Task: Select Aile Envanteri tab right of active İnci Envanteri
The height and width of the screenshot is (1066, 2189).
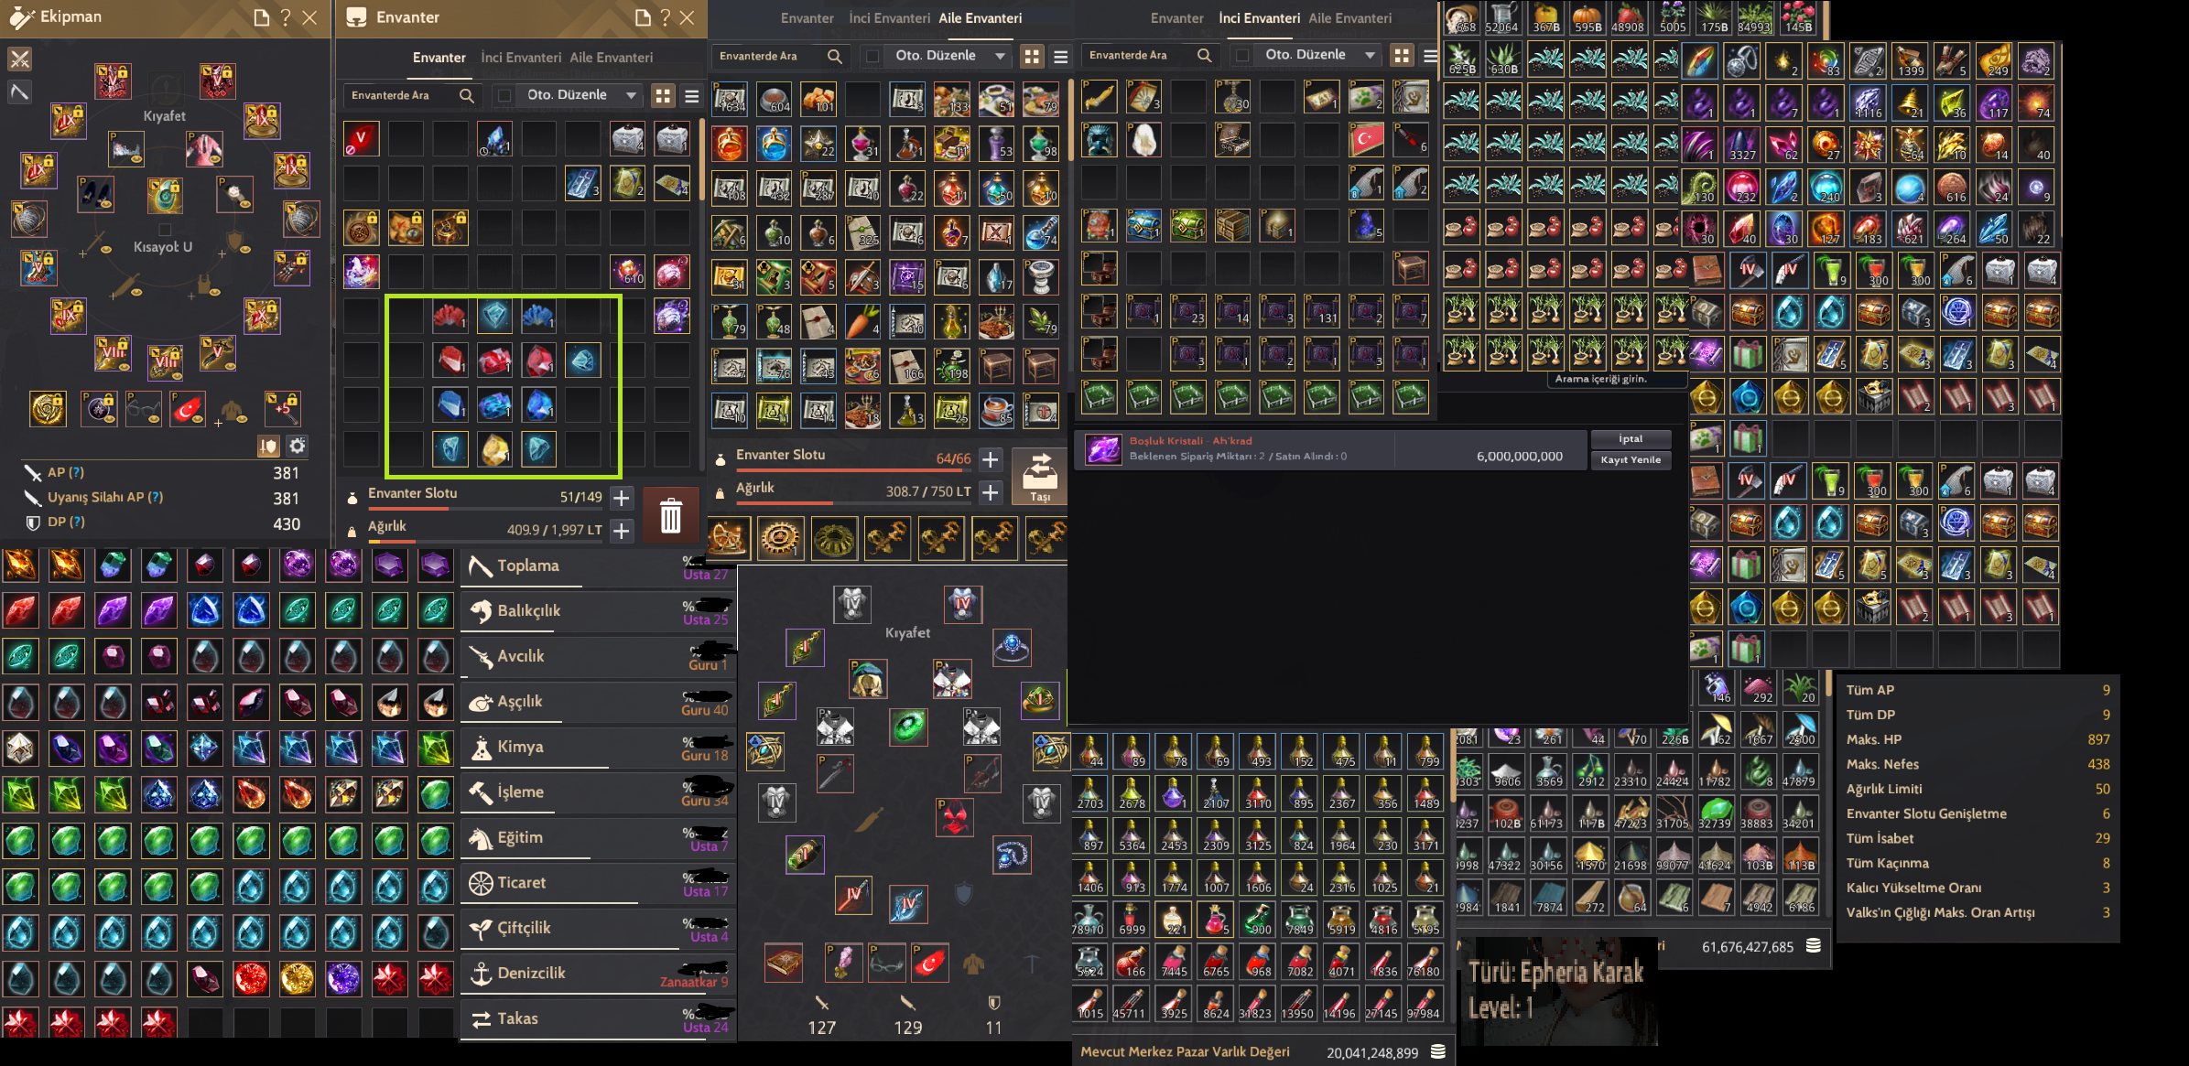Action: pos(1350,17)
